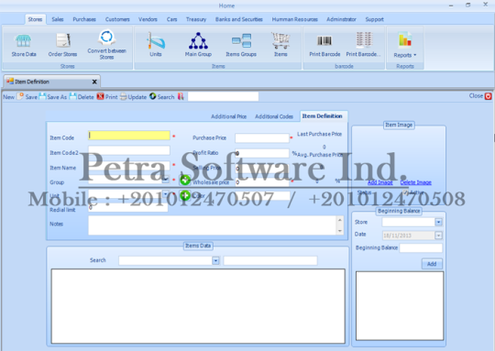The height and width of the screenshot is (351, 495).
Task: Open the Date picker dropdown
Action: 438,236
